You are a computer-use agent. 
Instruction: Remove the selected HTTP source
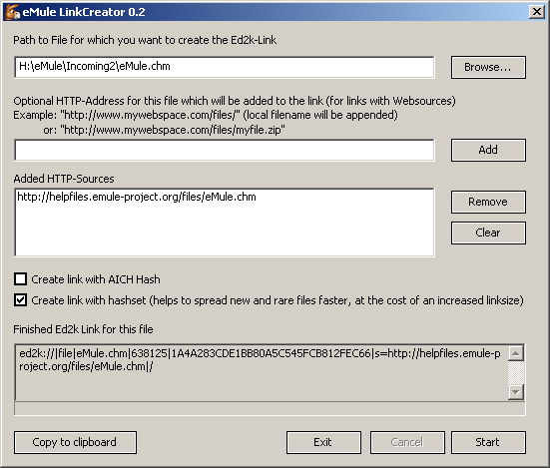pos(488,202)
